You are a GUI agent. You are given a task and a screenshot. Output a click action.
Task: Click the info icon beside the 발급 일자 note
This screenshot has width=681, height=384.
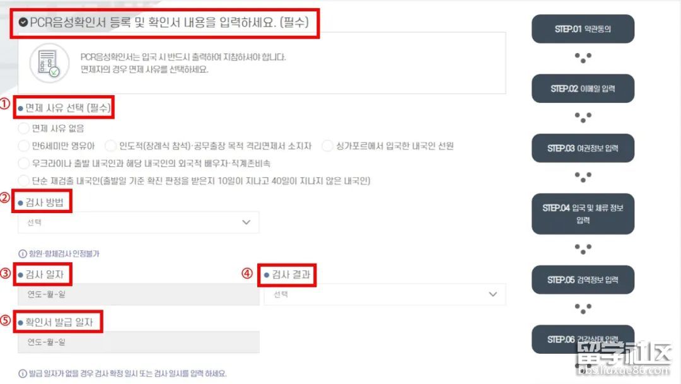pyautogui.click(x=23, y=373)
